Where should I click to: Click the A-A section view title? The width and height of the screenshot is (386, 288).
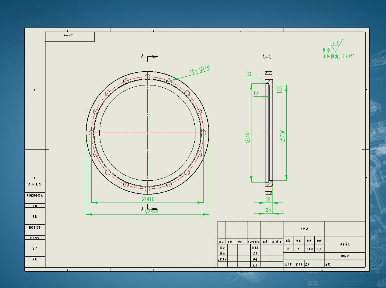(x=266, y=56)
